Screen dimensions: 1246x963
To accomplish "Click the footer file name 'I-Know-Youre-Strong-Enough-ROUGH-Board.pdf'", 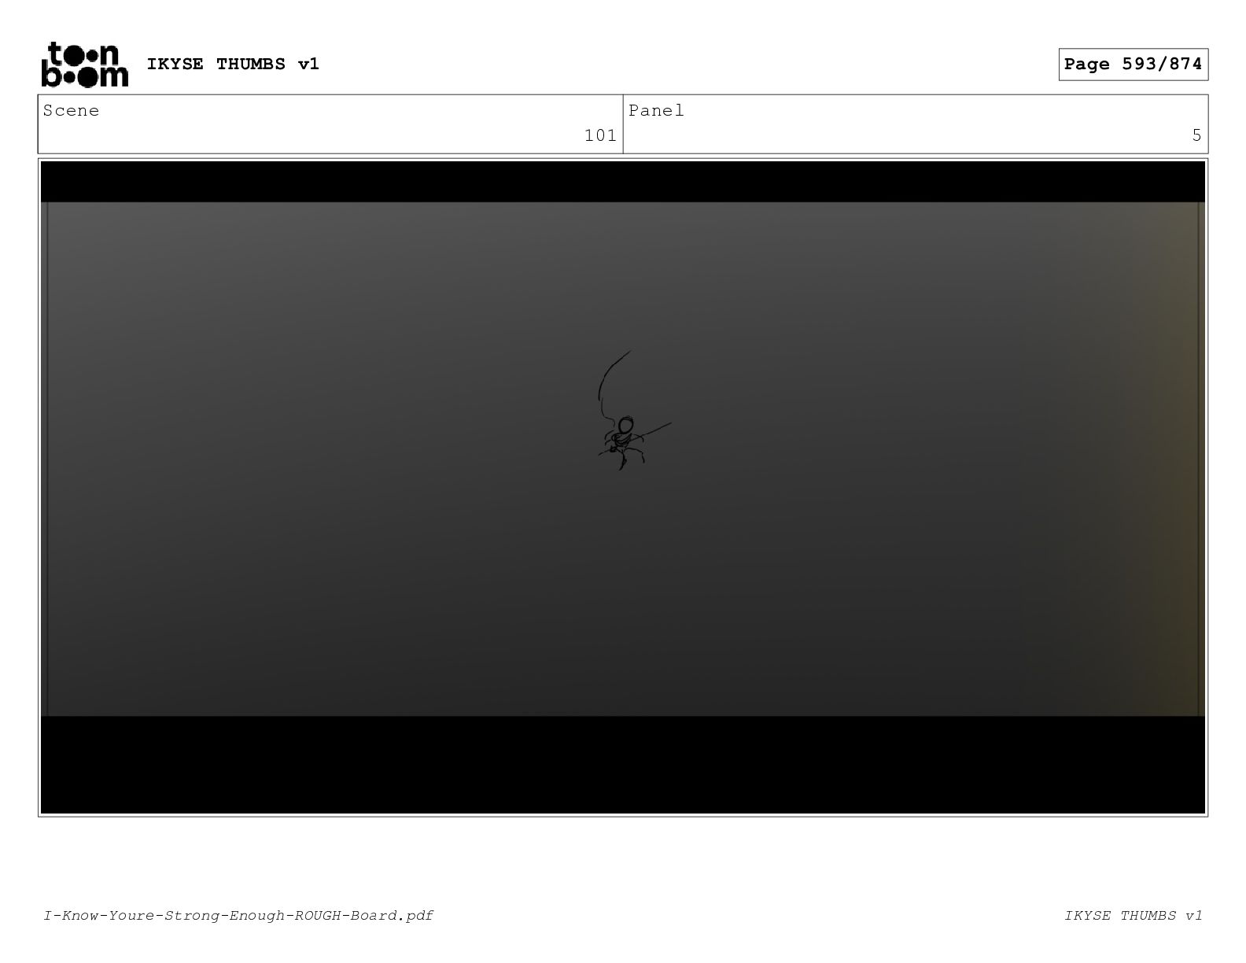I will pyautogui.click(x=238, y=915).
